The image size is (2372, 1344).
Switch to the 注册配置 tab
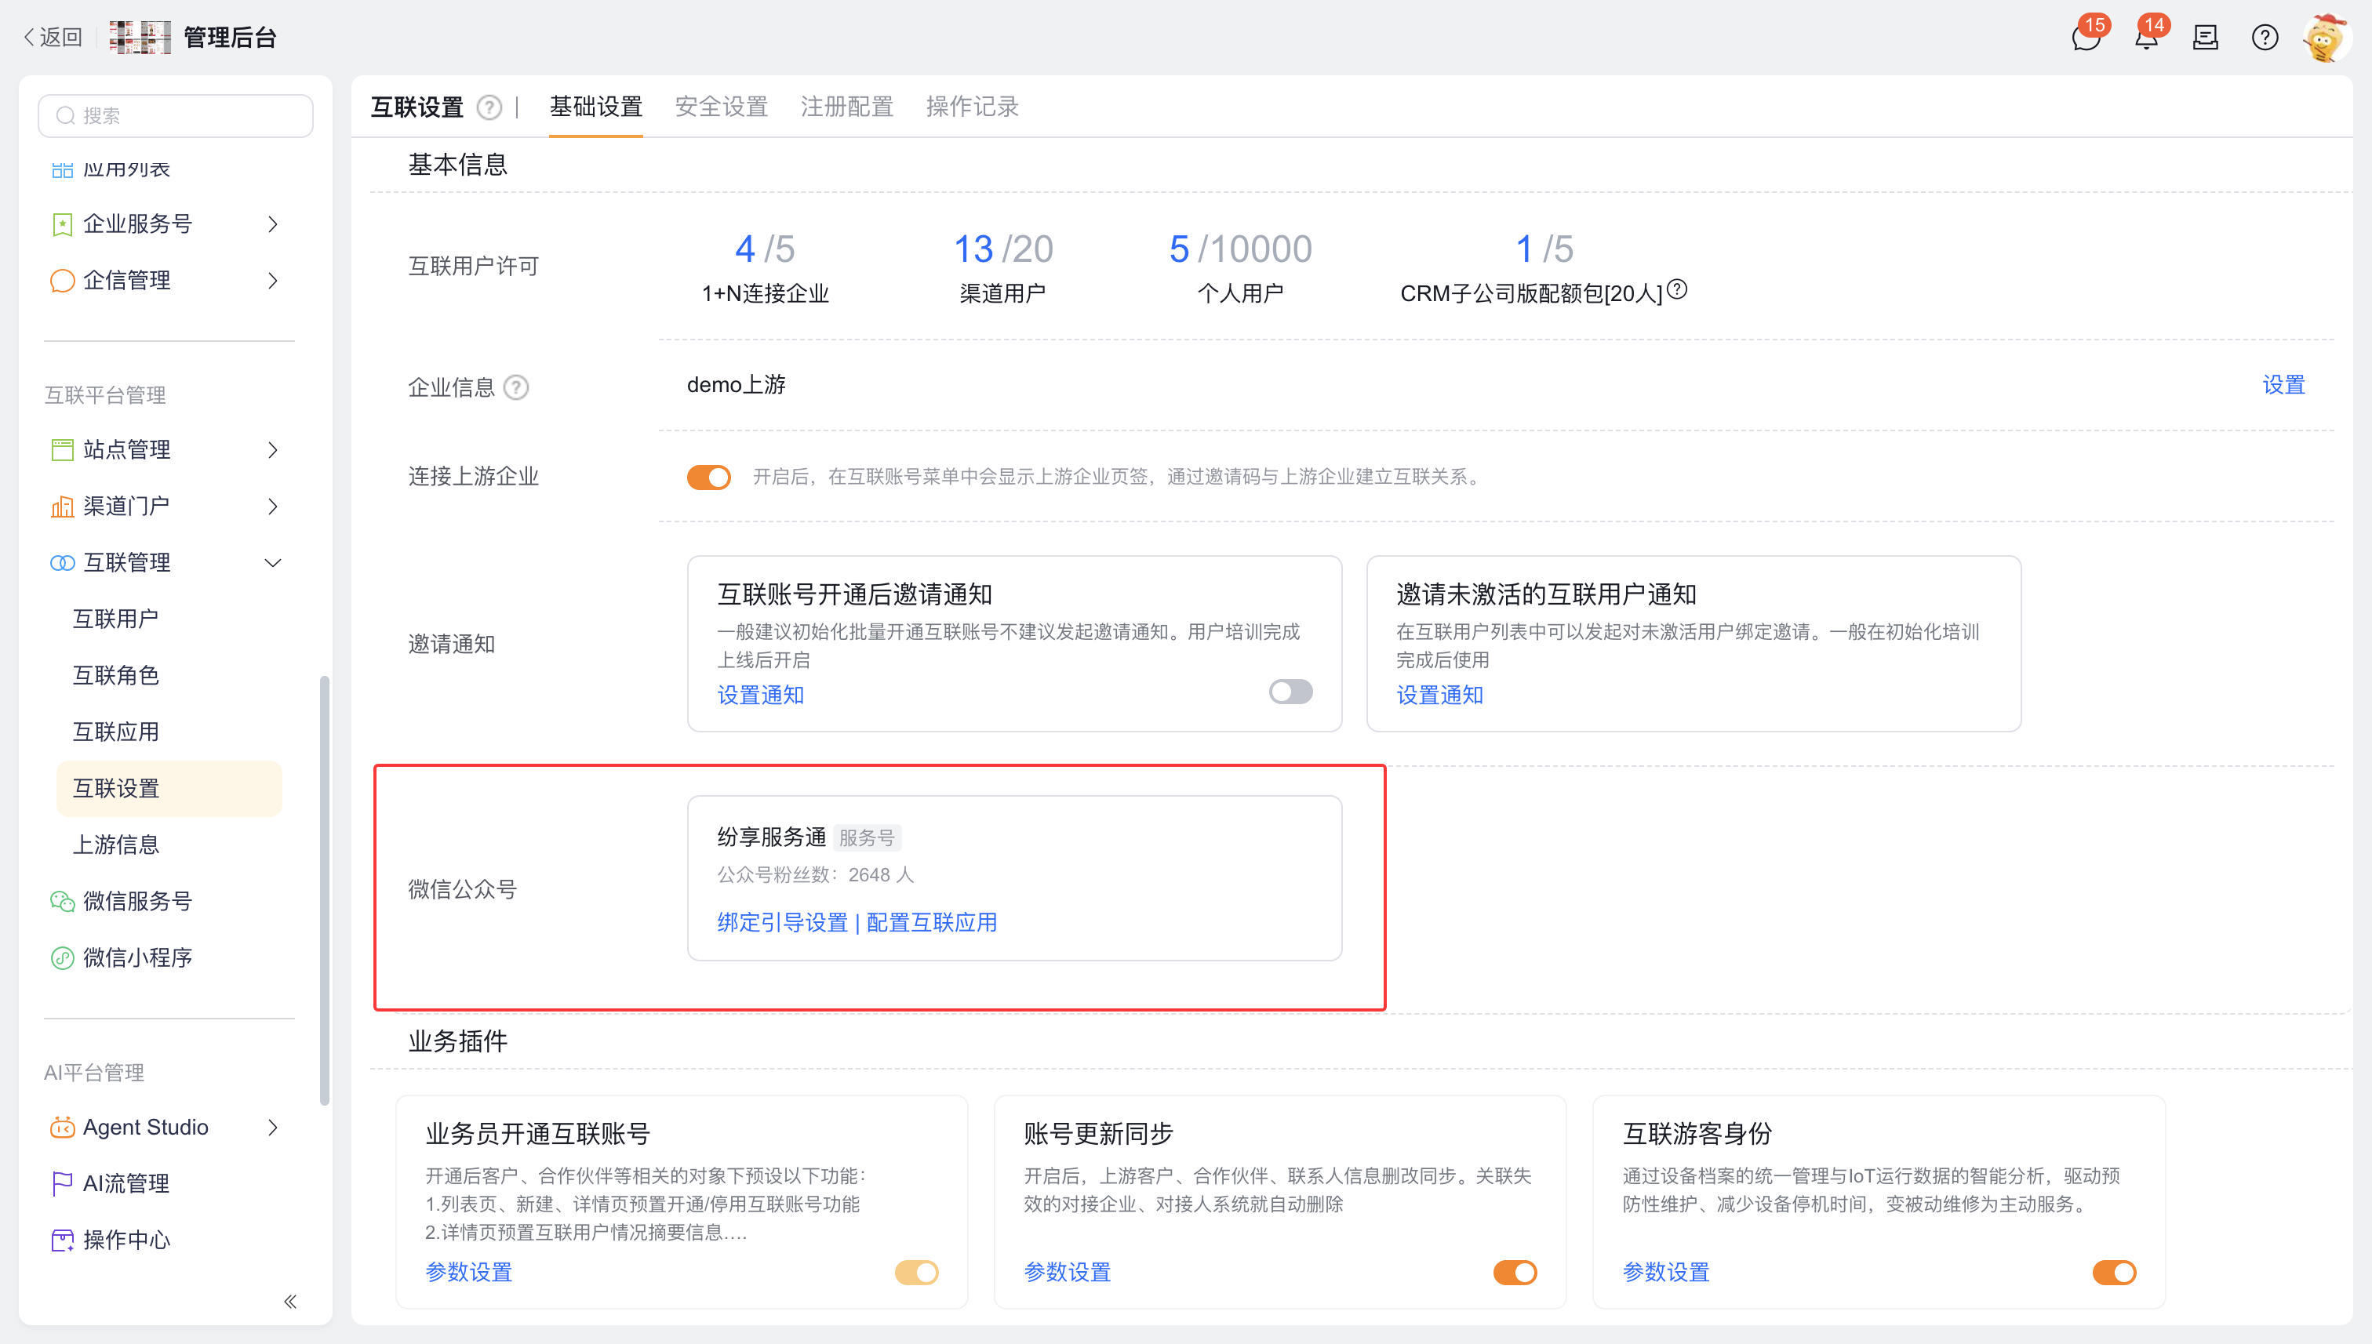846,107
